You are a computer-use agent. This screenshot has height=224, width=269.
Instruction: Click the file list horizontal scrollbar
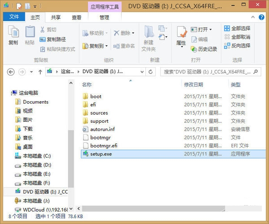tap(153, 209)
